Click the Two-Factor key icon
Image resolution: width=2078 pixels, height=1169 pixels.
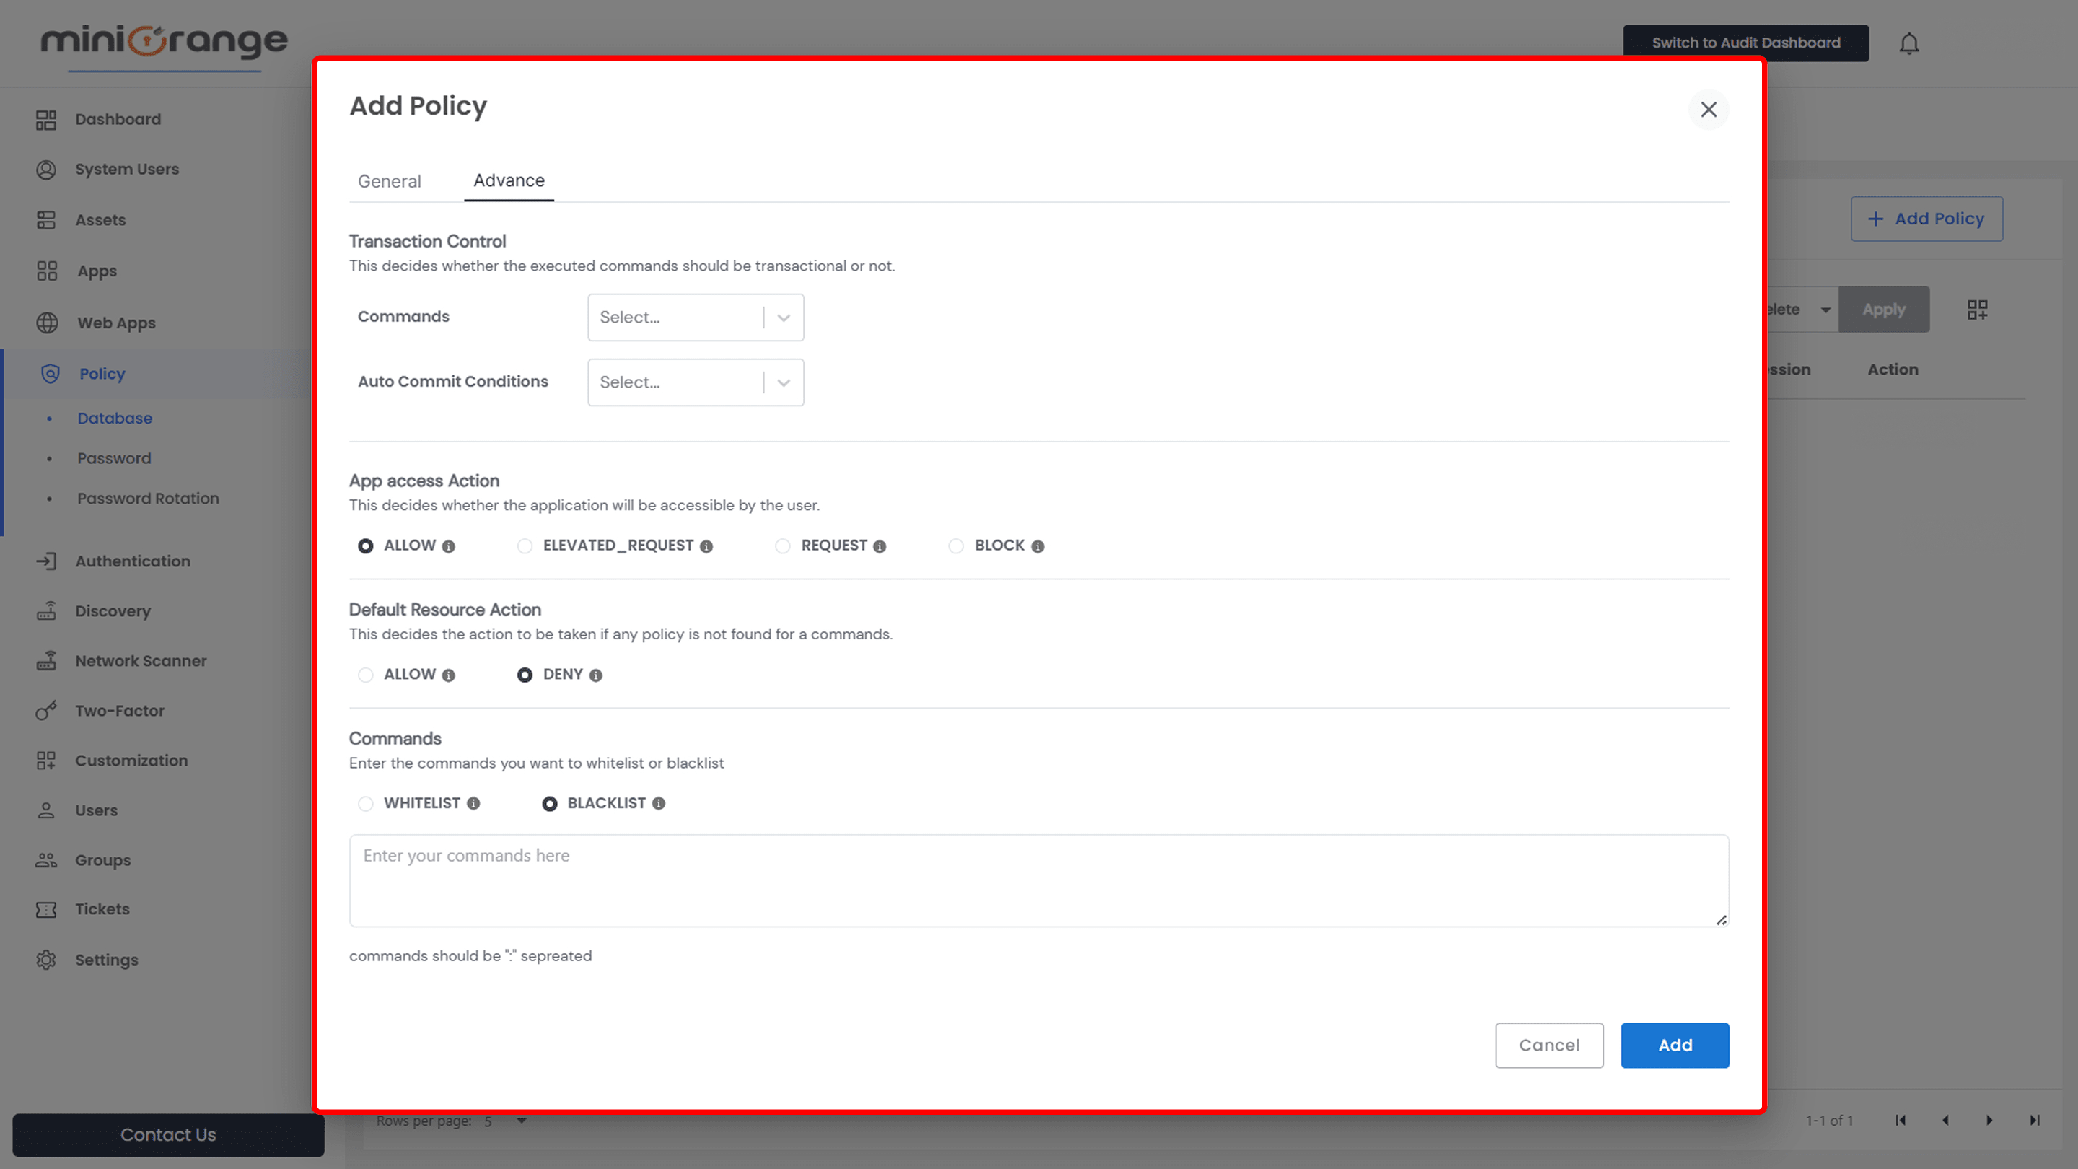point(46,711)
